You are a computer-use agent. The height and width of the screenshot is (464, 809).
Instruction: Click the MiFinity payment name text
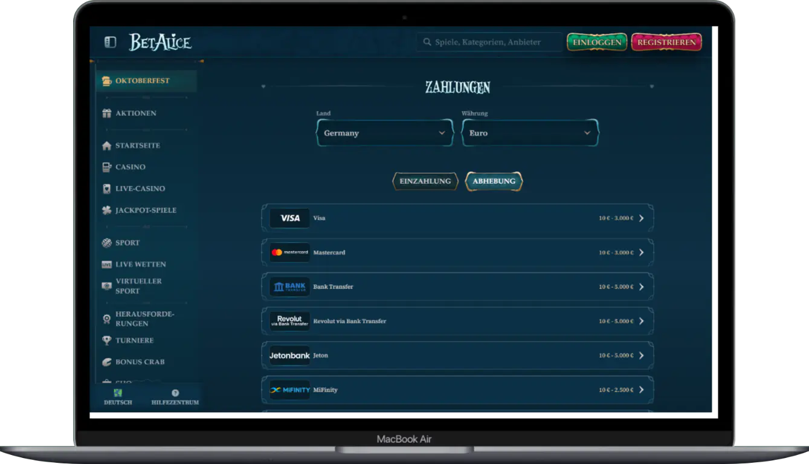tap(325, 390)
